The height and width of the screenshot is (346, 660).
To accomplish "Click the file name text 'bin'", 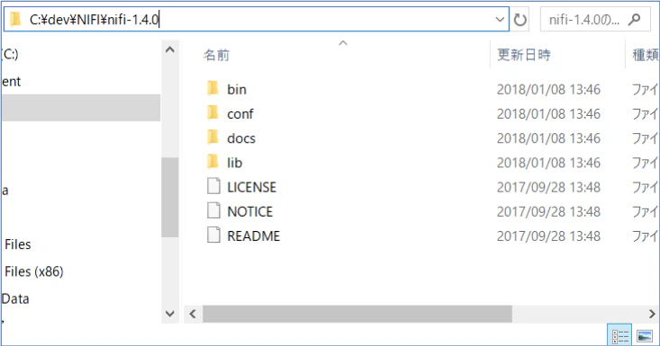I will pos(237,90).
